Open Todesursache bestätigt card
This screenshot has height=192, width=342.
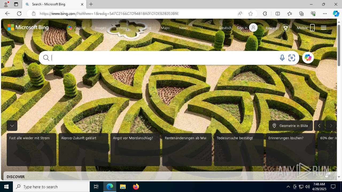pyautogui.click(x=239, y=150)
